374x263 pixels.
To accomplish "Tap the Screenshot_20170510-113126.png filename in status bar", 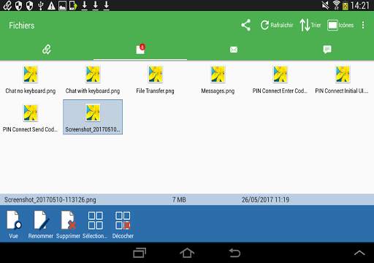I will click(x=50, y=199).
